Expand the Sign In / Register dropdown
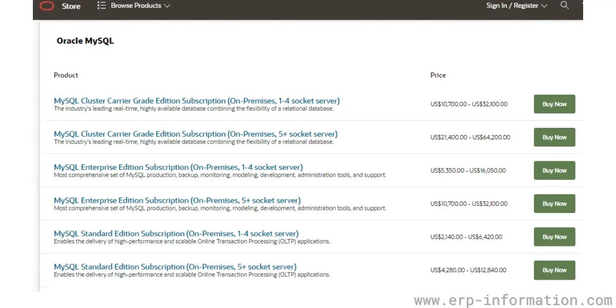Screen dimensions: 616x308 (517, 6)
